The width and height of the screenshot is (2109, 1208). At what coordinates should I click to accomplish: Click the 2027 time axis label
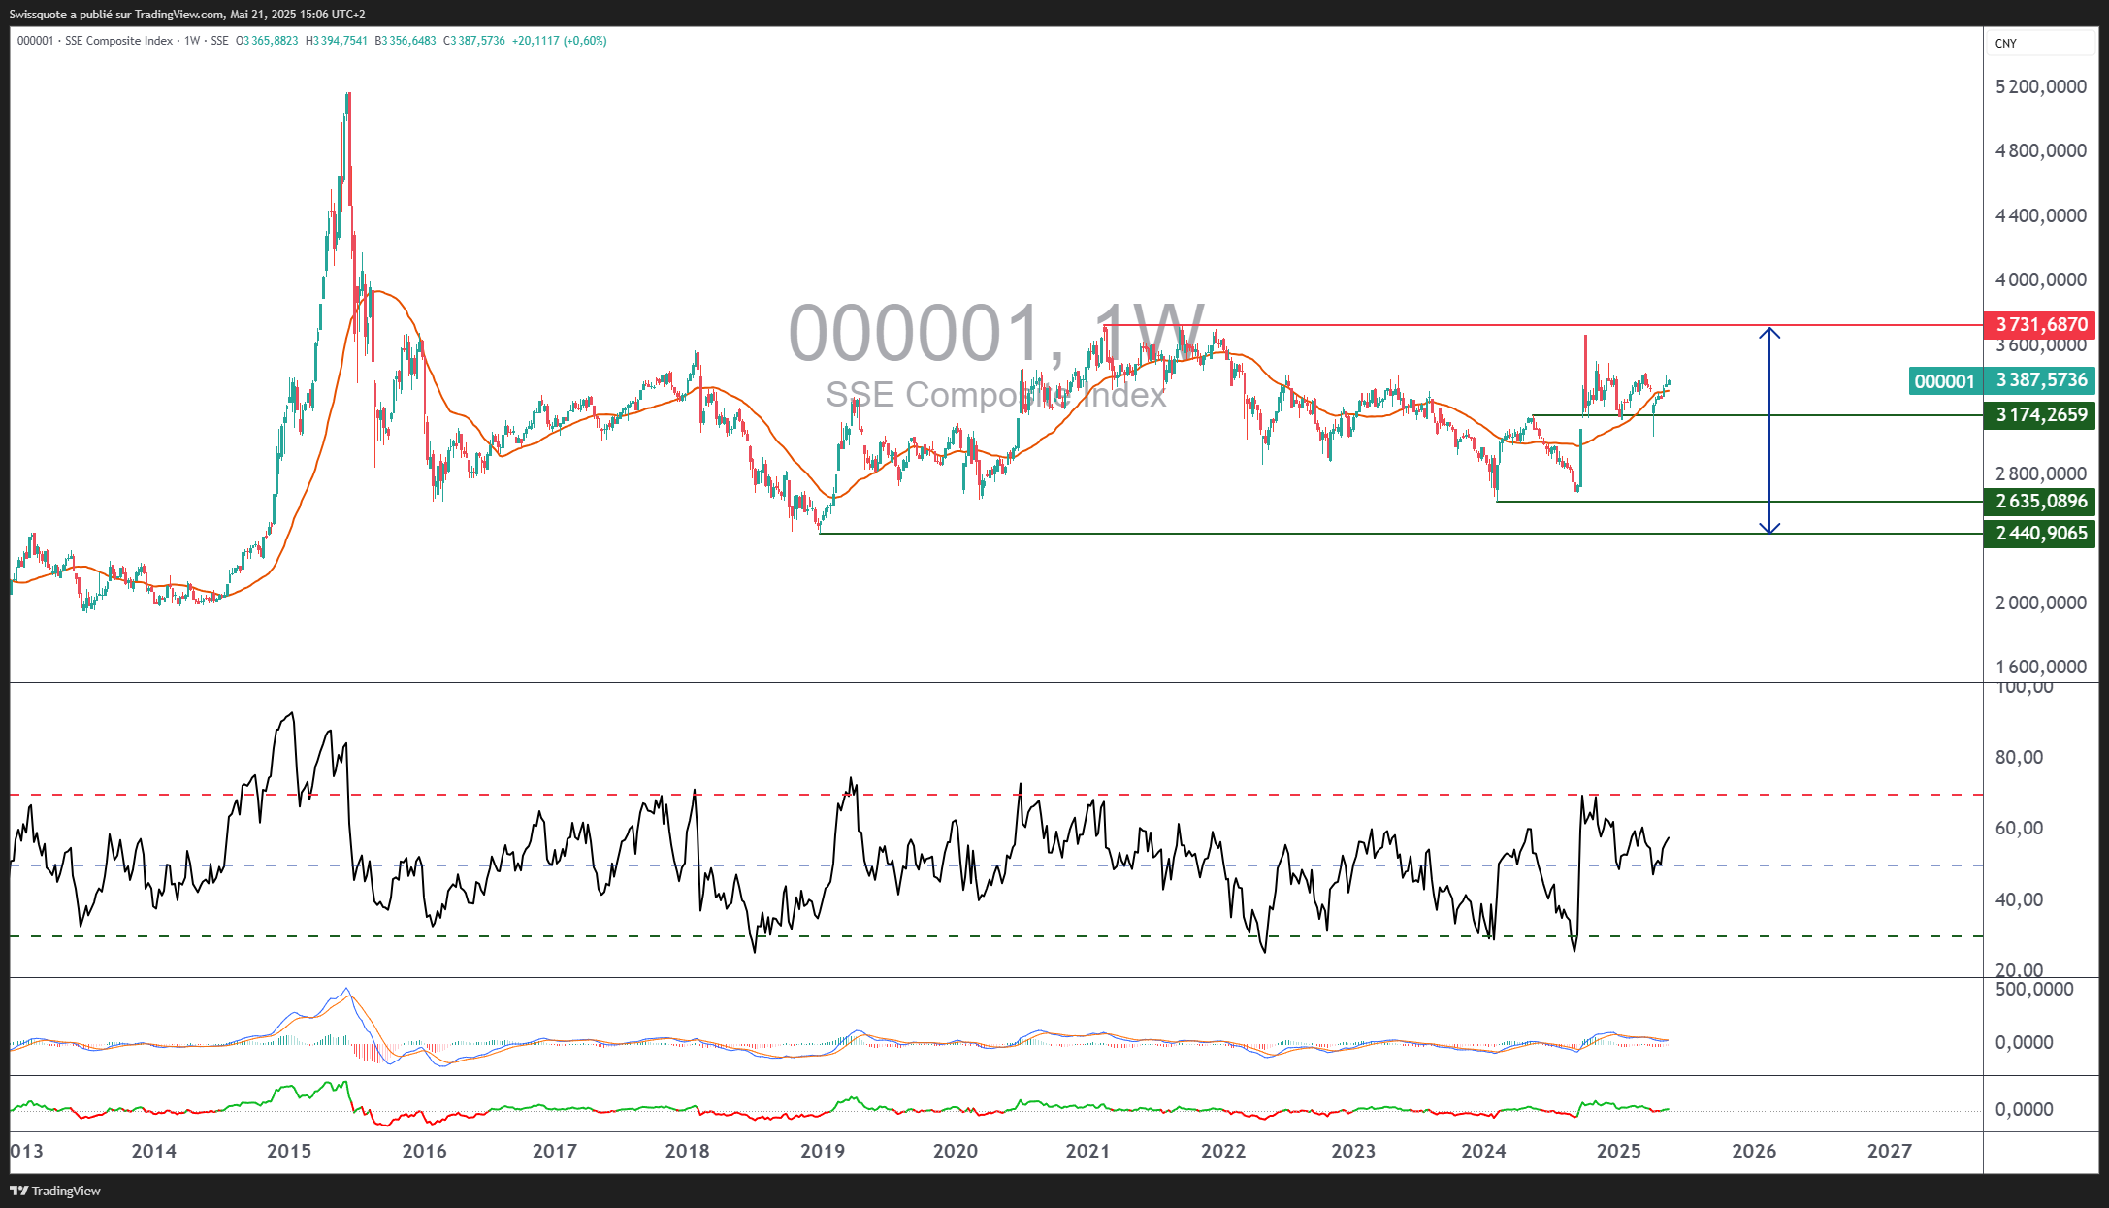tap(1890, 1151)
